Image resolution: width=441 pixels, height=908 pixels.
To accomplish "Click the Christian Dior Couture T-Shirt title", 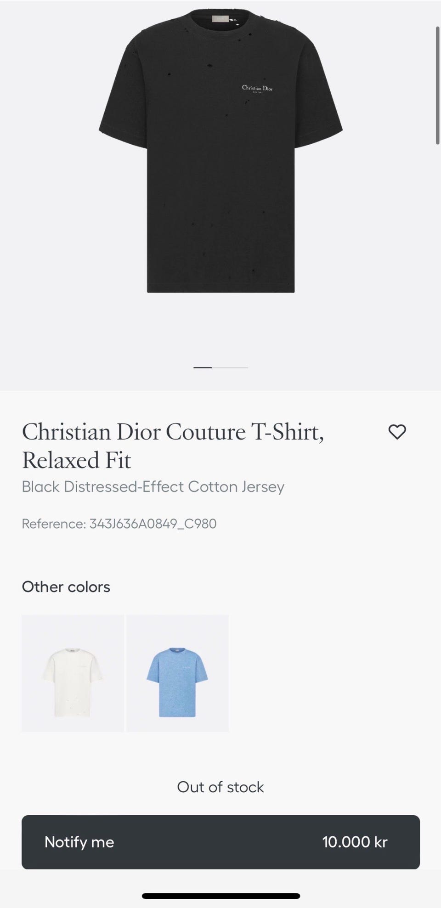I will coord(173,432).
